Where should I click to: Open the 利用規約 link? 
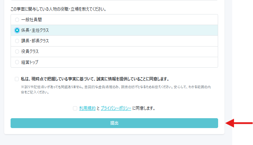(x=87, y=108)
